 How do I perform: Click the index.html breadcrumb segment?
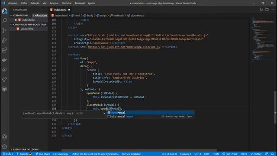(x=60, y=16)
